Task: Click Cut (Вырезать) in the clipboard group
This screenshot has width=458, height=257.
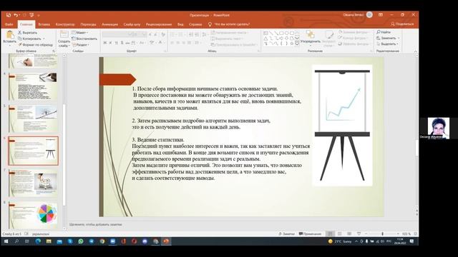Action: tap(27, 33)
